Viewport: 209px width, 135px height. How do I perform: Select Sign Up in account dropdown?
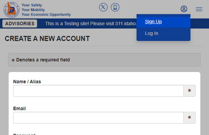(163, 22)
